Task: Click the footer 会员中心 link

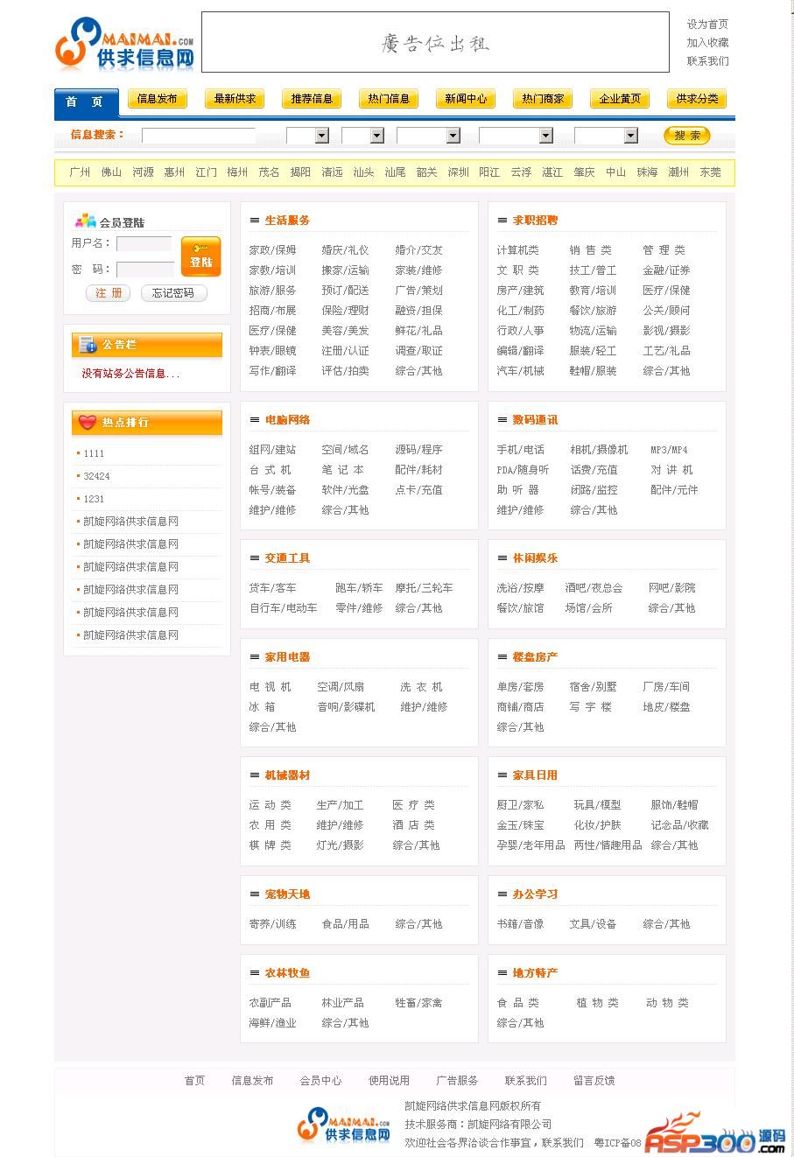Action: 320,1081
